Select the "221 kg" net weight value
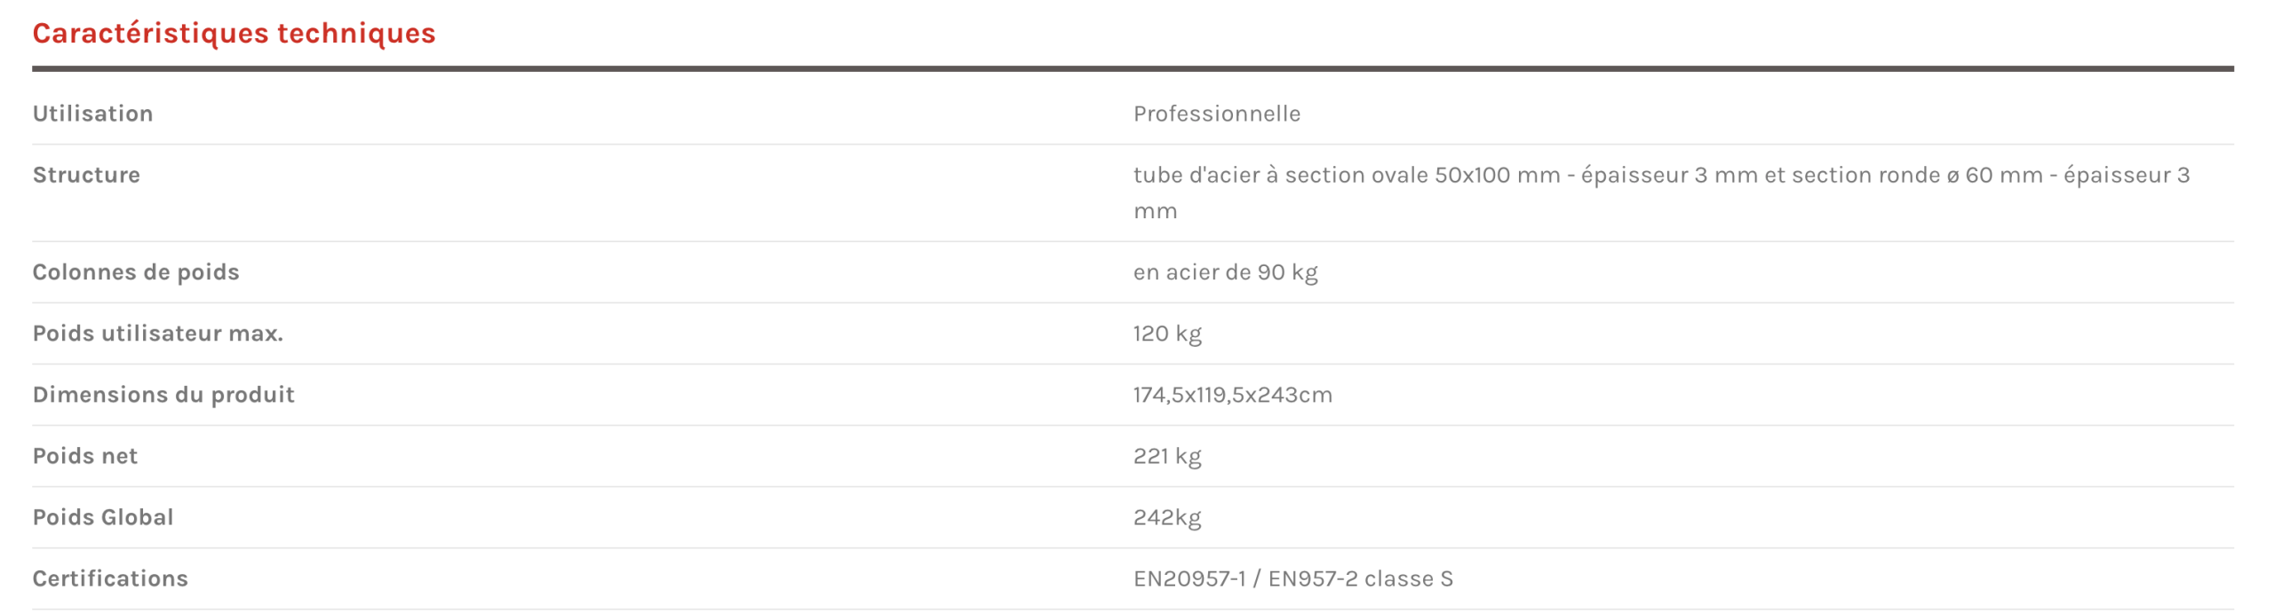This screenshot has width=2274, height=613. [x=1166, y=455]
